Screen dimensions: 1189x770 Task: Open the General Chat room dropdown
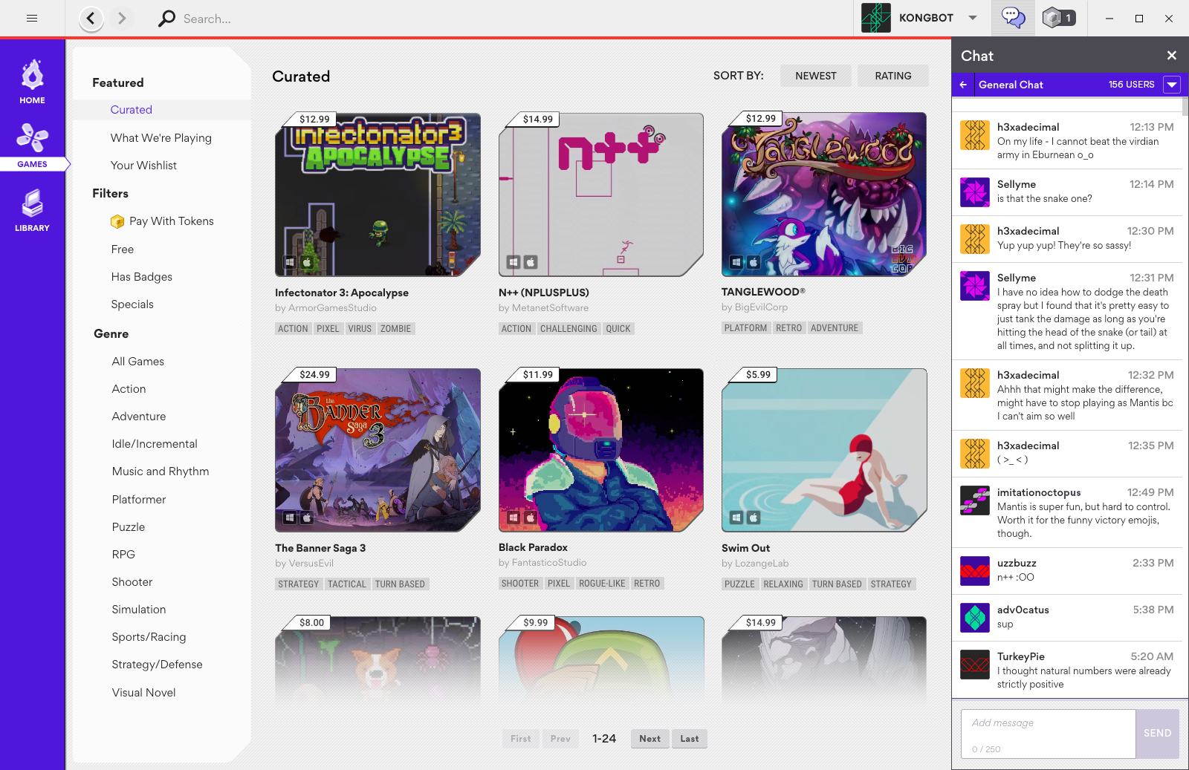(x=1171, y=85)
